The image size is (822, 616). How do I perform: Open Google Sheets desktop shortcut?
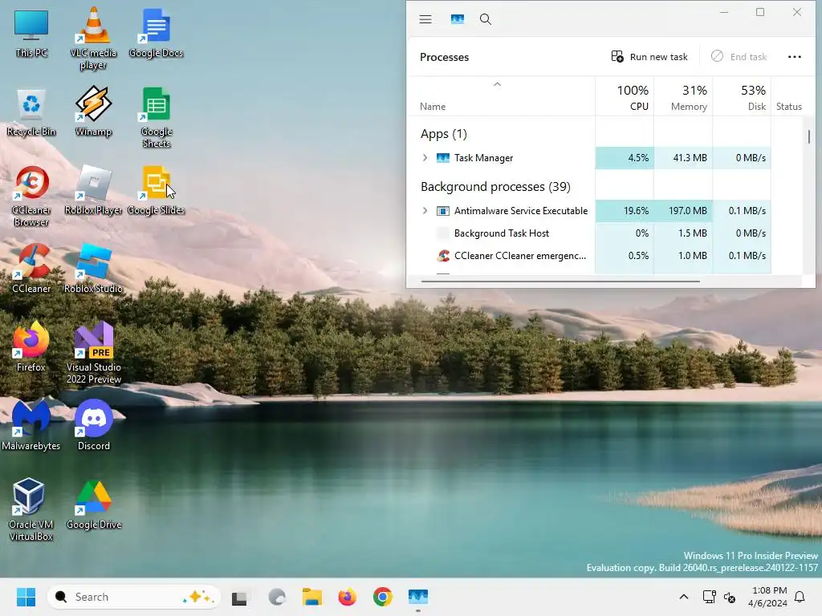156,117
